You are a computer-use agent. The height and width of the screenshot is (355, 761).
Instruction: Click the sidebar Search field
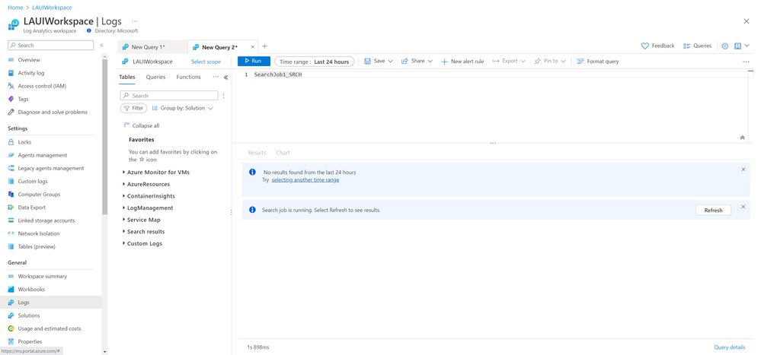pos(50,46)
